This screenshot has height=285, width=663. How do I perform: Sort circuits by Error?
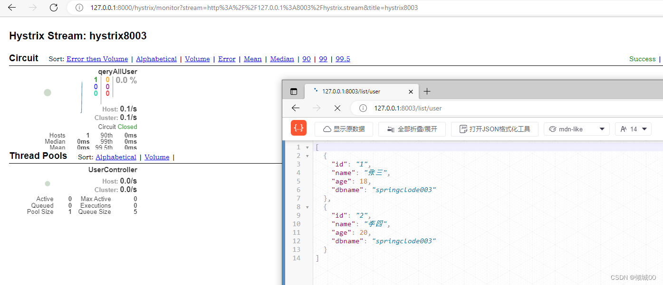[x=227, y=59]
